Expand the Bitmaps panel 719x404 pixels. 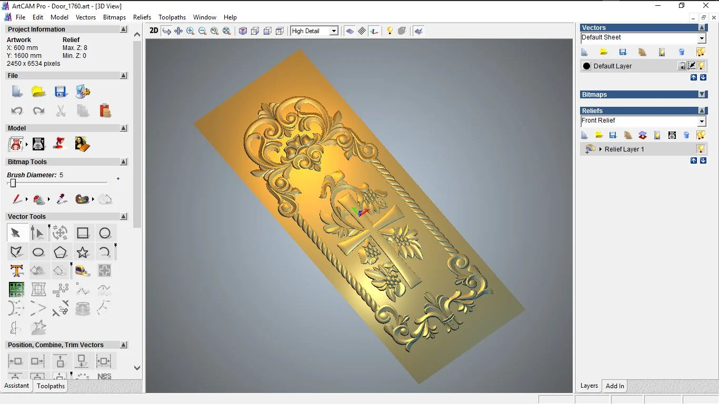pos(702,95)
